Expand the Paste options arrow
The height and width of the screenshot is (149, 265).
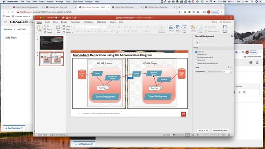(x=42, y=27)
